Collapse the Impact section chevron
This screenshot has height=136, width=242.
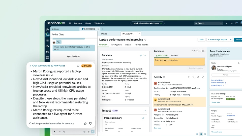pyautogui.click(x=145, y=111)
